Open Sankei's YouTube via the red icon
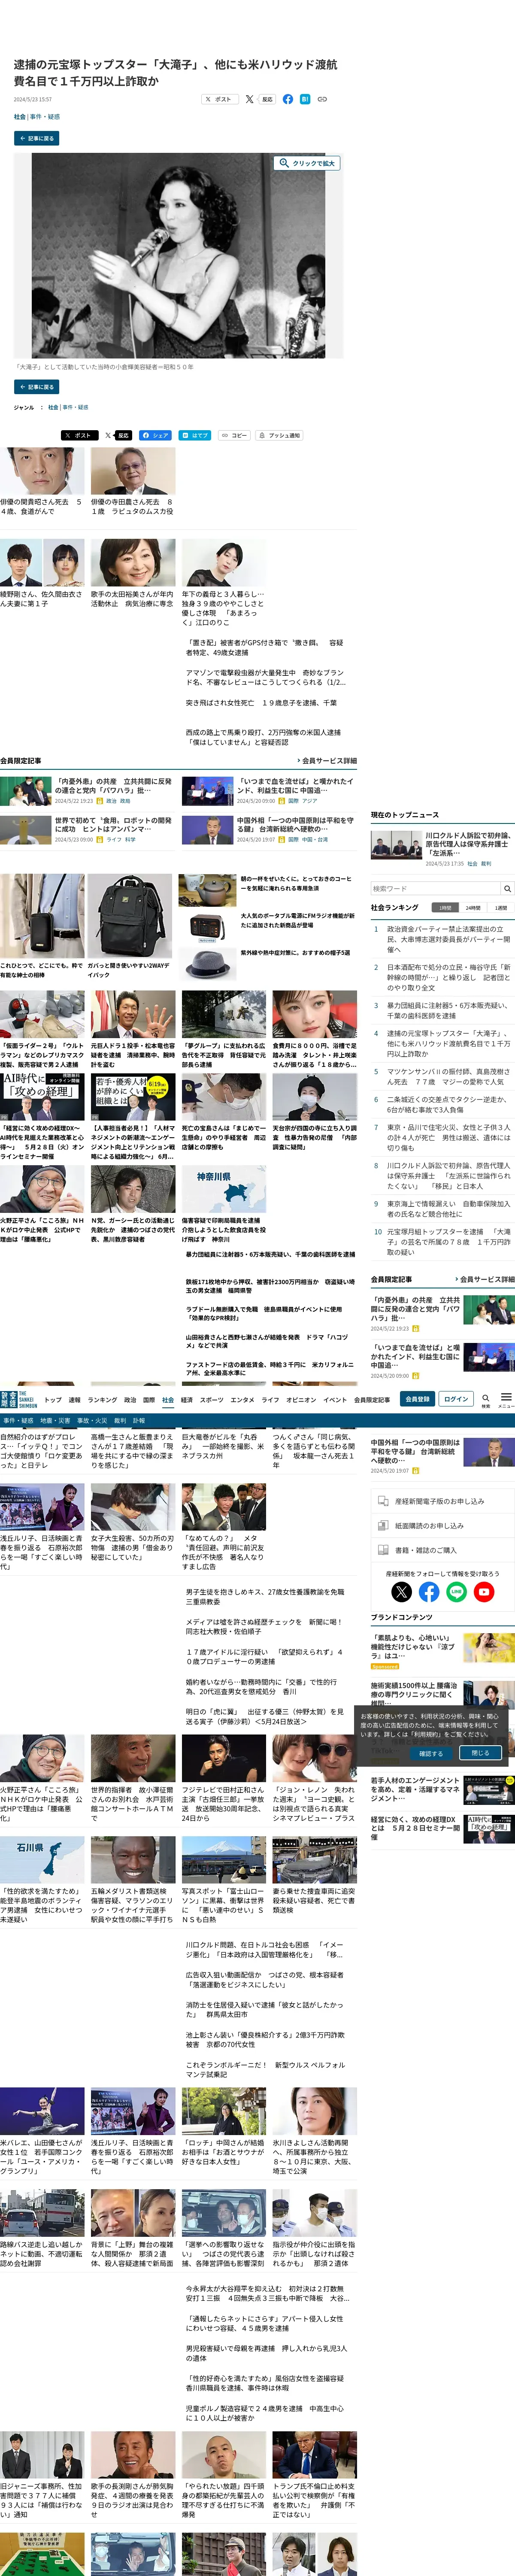515x2576 pixels. pos(484,1591)
